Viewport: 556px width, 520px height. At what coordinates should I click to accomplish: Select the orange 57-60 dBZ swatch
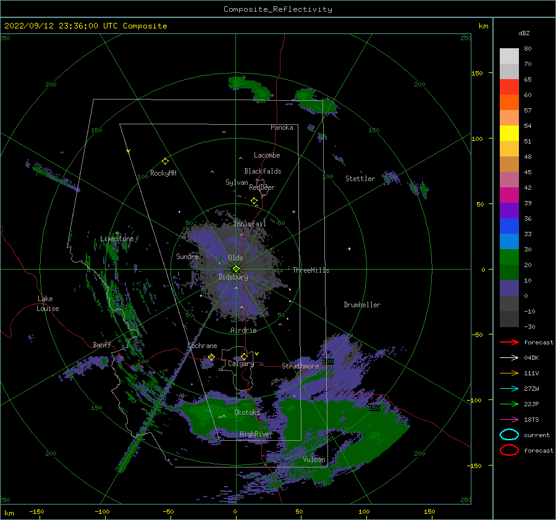point(509,102)
